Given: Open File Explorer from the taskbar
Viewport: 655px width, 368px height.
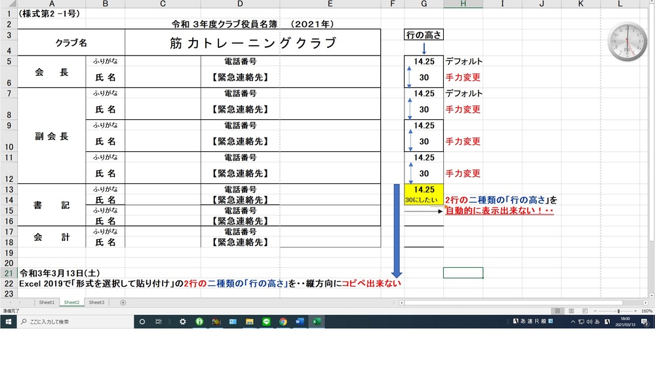Looking at the screenshot, I should pyautogui.click(x=250, y=322).
